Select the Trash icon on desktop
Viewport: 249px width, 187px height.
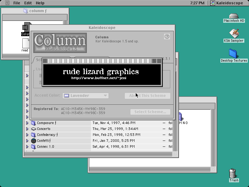232,173
